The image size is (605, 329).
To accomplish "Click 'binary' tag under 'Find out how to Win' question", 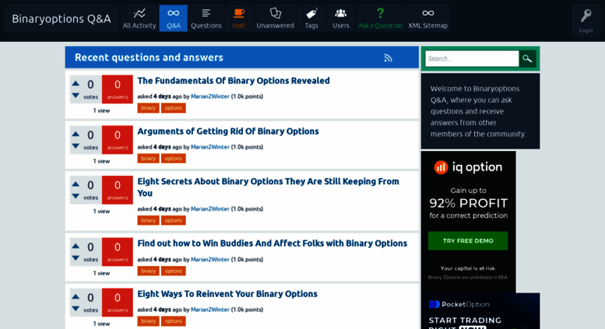I will click(x=148, y=271).
